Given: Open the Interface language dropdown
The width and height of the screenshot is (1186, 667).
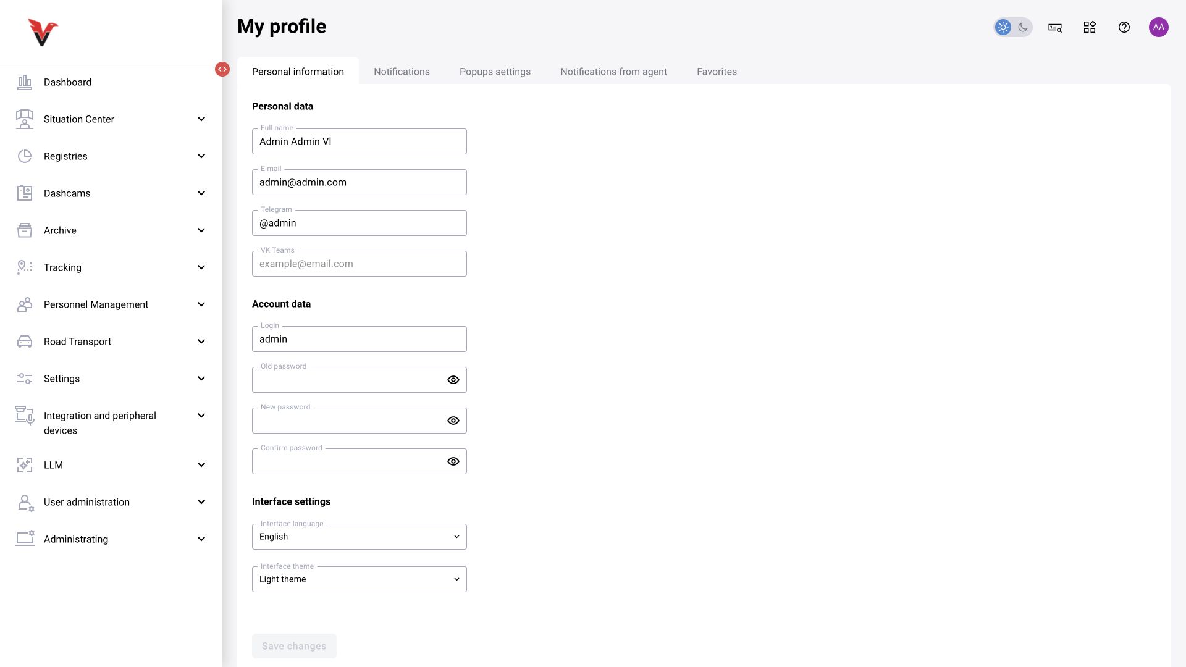Looking at the screenshot, I should point(360,537).
